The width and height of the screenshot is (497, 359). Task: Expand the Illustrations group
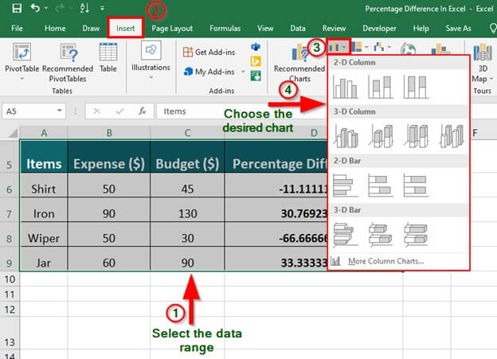151,60
